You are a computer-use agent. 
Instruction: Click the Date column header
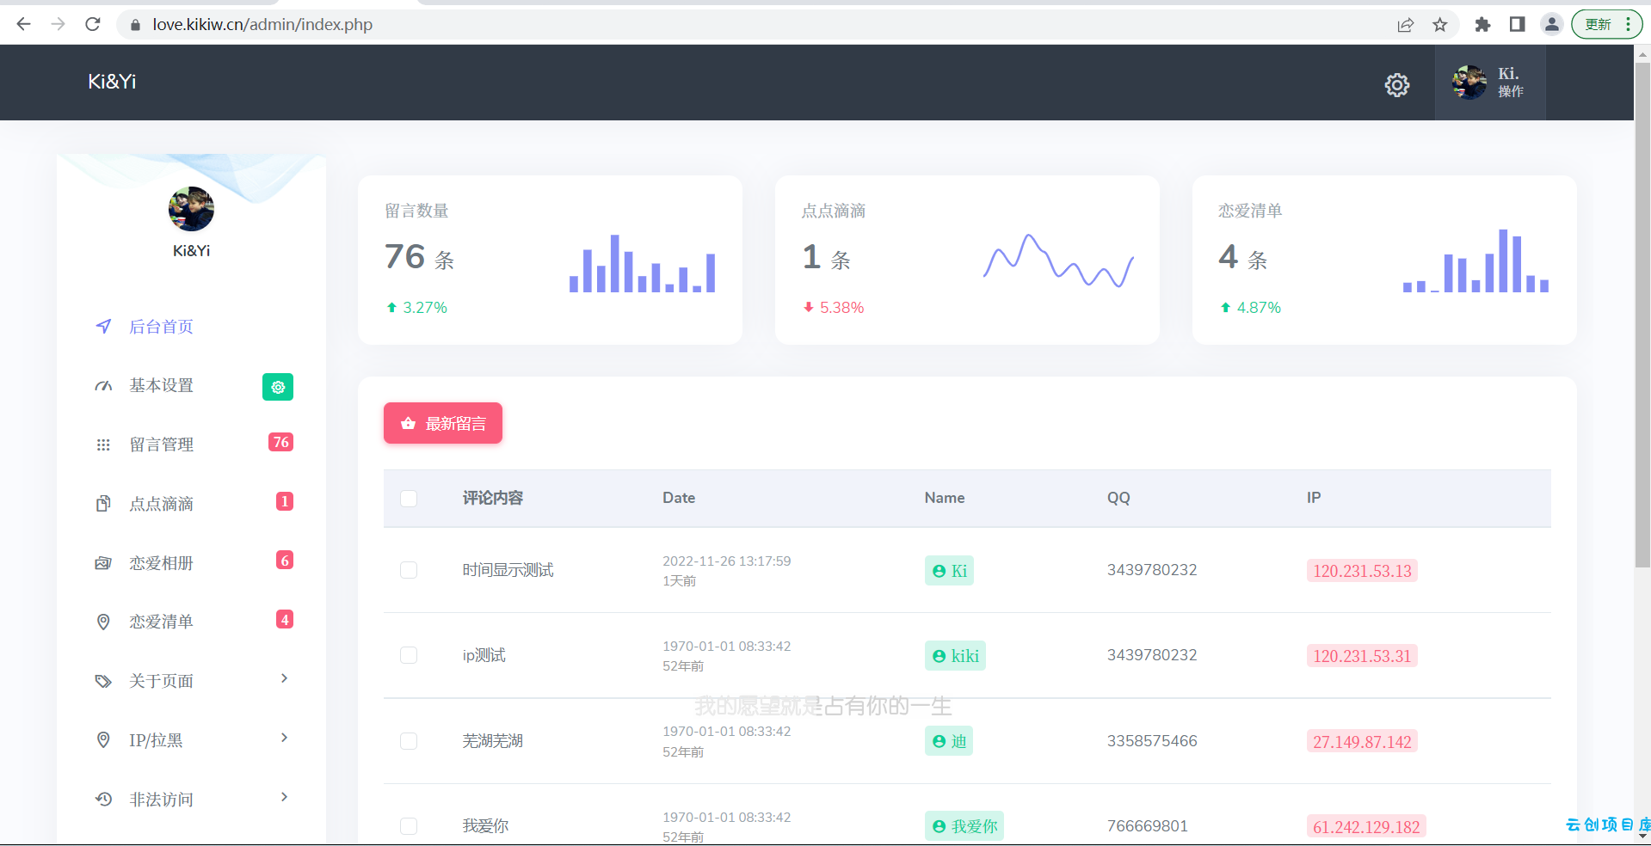point(679,498)
